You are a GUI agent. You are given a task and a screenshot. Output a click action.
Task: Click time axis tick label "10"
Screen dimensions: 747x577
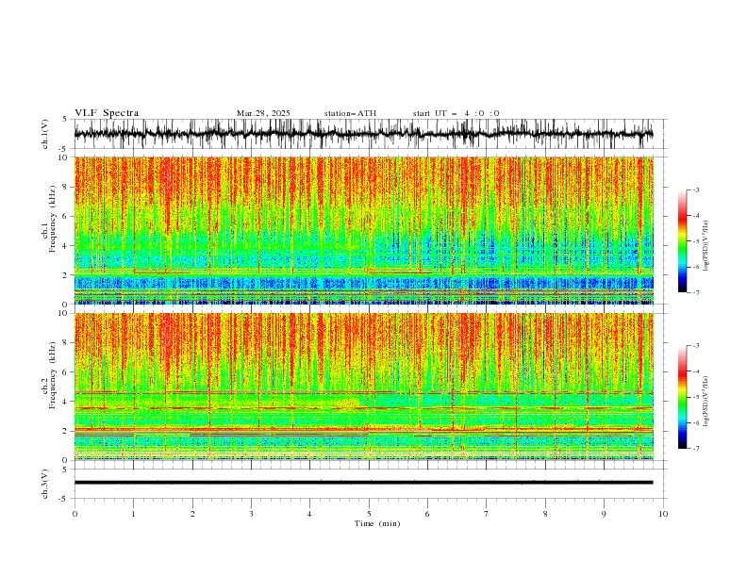[x=663, y=514]
